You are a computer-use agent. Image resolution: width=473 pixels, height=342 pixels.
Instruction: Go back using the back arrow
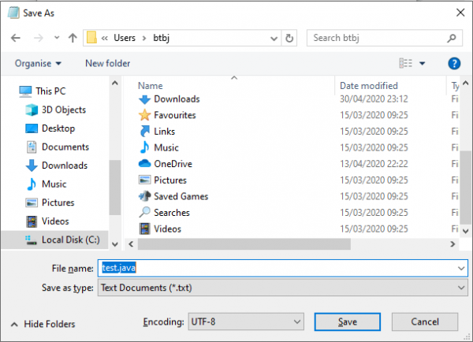pyautogui.click(x=16, y=38)
